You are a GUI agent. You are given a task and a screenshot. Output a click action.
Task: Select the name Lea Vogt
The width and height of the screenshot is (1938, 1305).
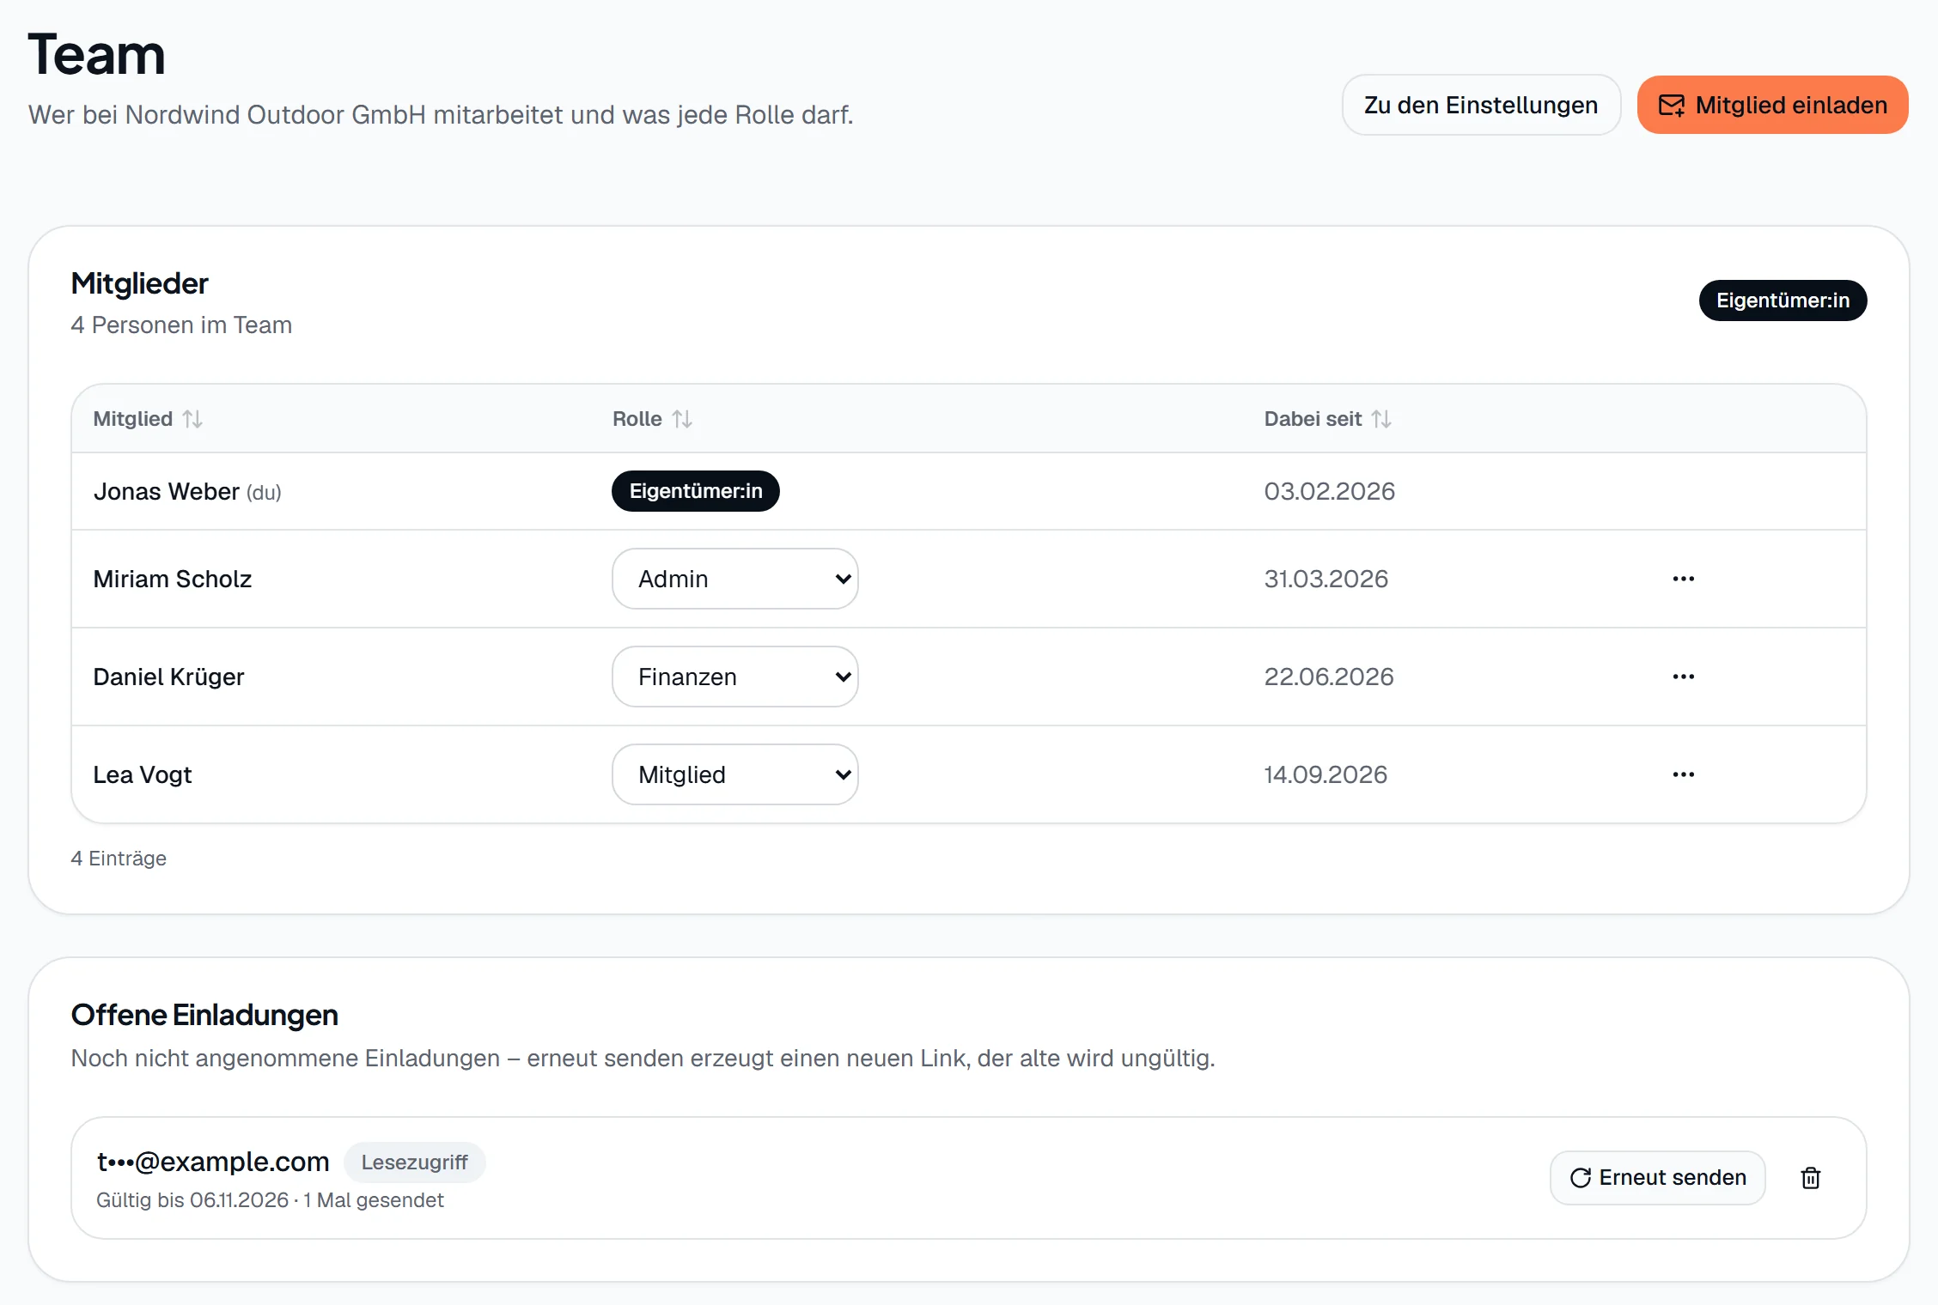click(143, 775)
